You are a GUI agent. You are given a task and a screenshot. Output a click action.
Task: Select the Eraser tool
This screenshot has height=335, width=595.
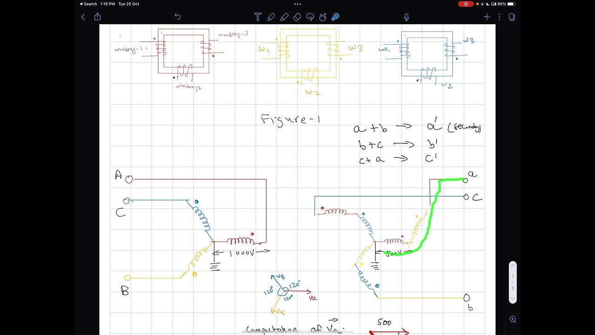297,17
